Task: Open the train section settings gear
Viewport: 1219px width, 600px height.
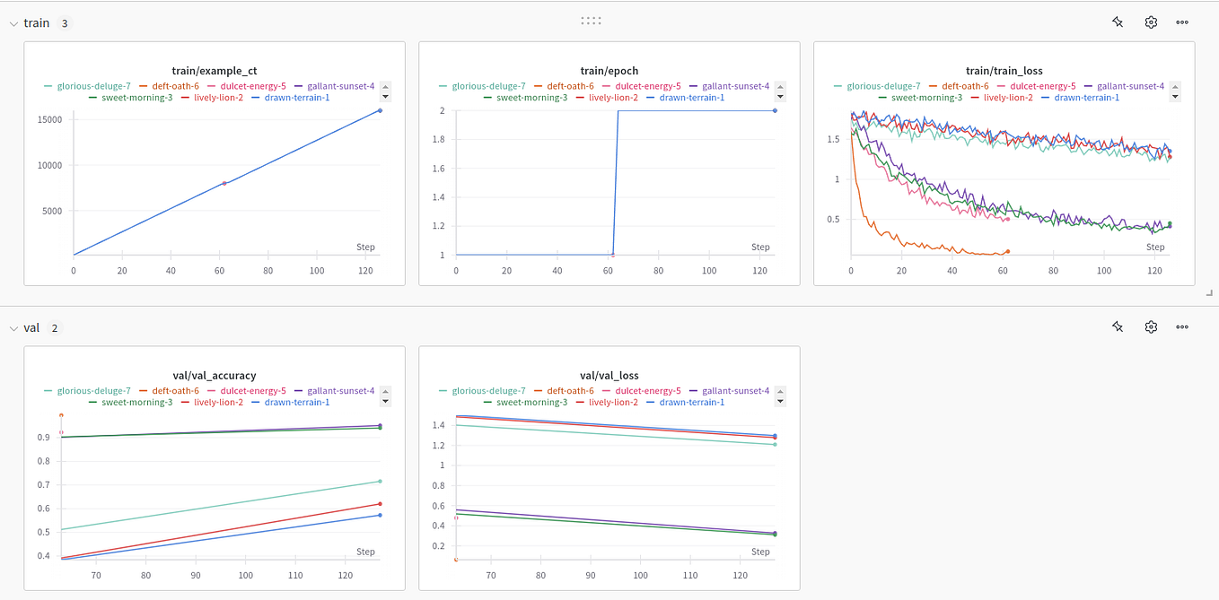Action: pyautogui.click(x=1150, y=22)
